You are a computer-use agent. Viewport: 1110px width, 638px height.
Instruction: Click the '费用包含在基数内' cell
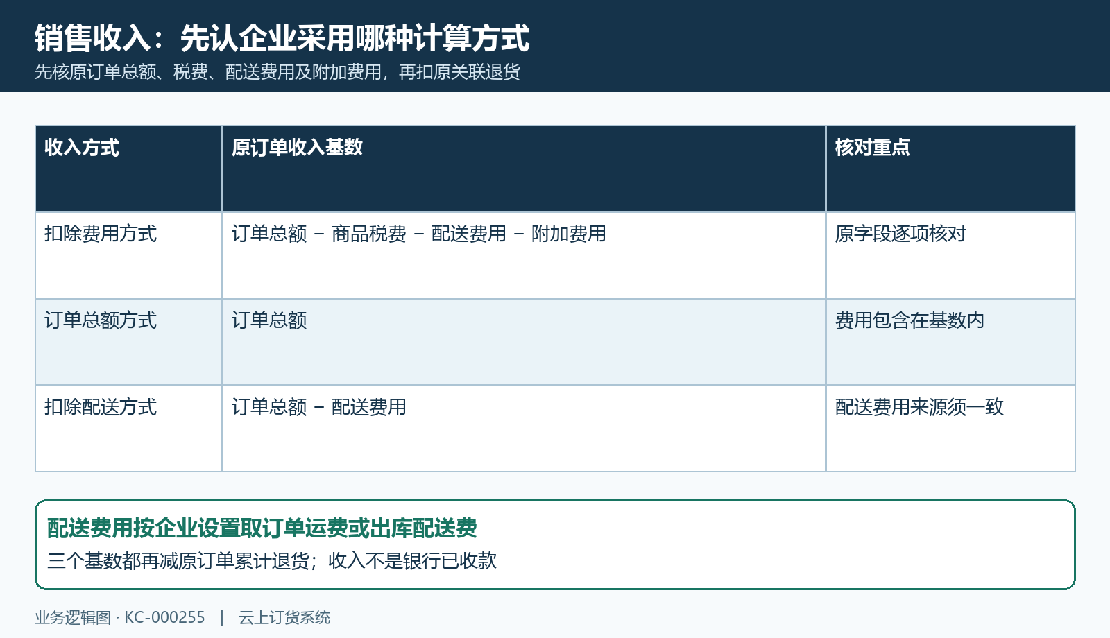pyautogui.click(x=950, y=342)
